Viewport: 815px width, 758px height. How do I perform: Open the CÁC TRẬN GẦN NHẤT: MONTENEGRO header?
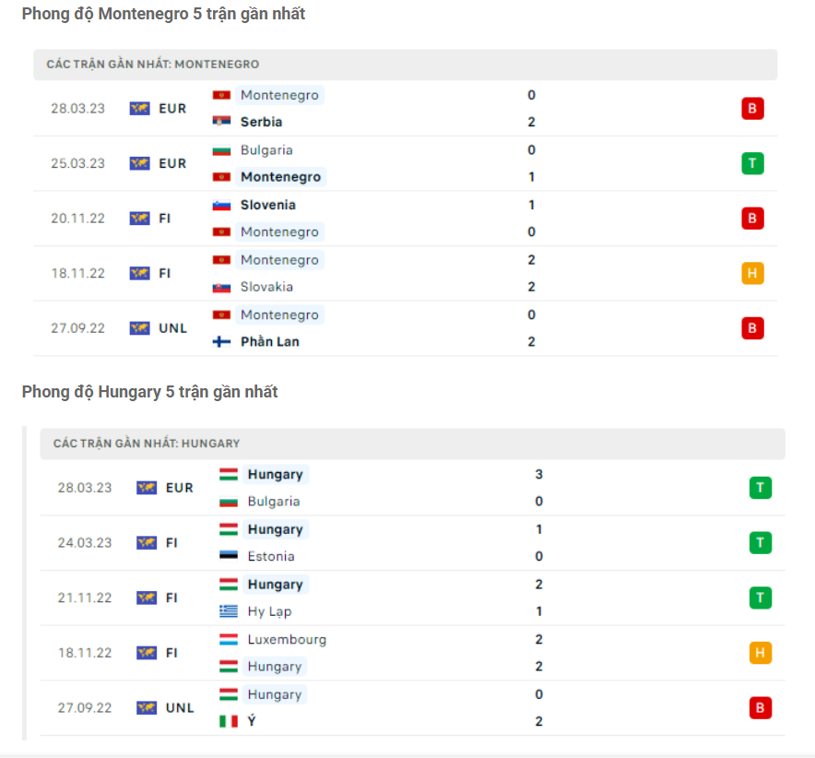click(152, 65)
